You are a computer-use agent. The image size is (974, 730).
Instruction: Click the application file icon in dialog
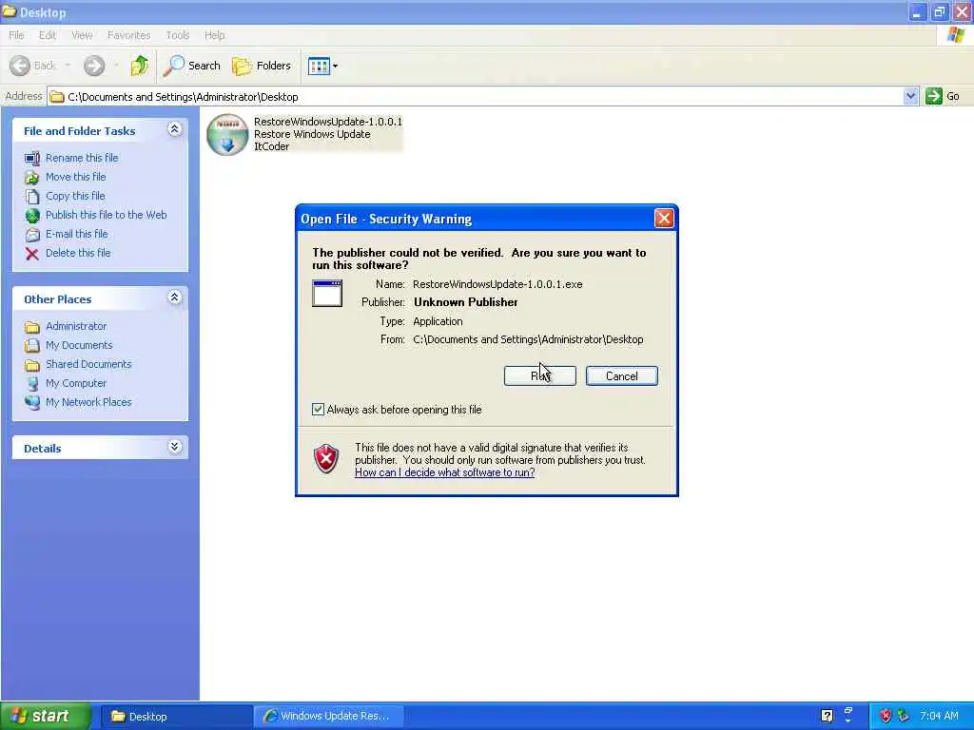click(327, 293)
